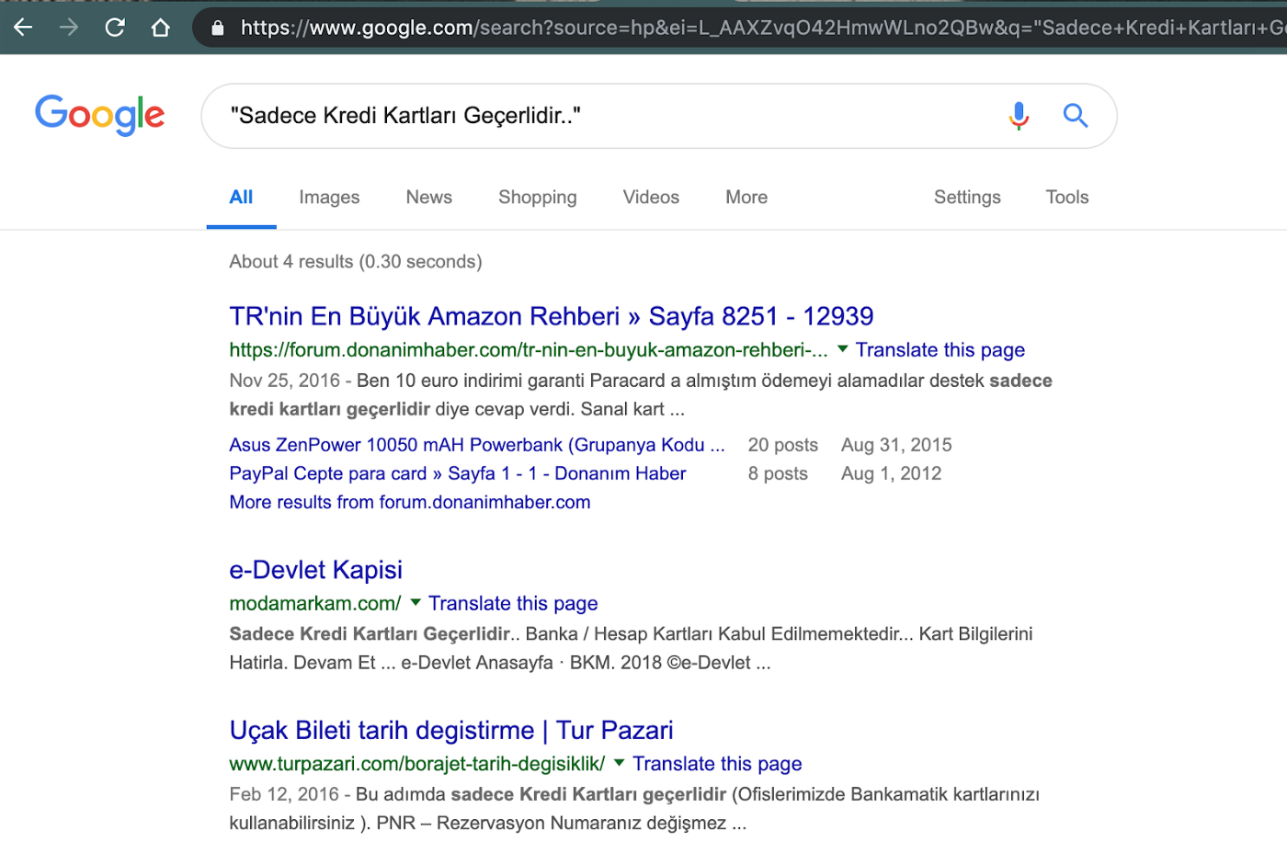The image size is (1287, 865).
Task: Open the PayPal Cepte para card sublink
Action: click(x=458, y=473)
